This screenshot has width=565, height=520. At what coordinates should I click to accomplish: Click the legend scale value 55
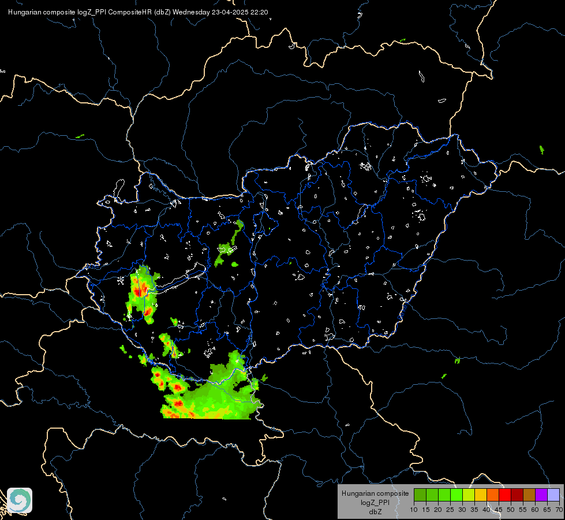(523, 510)
